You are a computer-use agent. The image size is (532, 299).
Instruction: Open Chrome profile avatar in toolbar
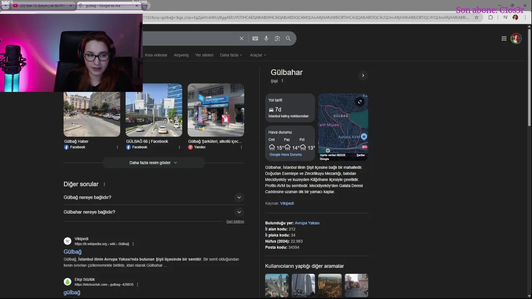pos(515,17)
